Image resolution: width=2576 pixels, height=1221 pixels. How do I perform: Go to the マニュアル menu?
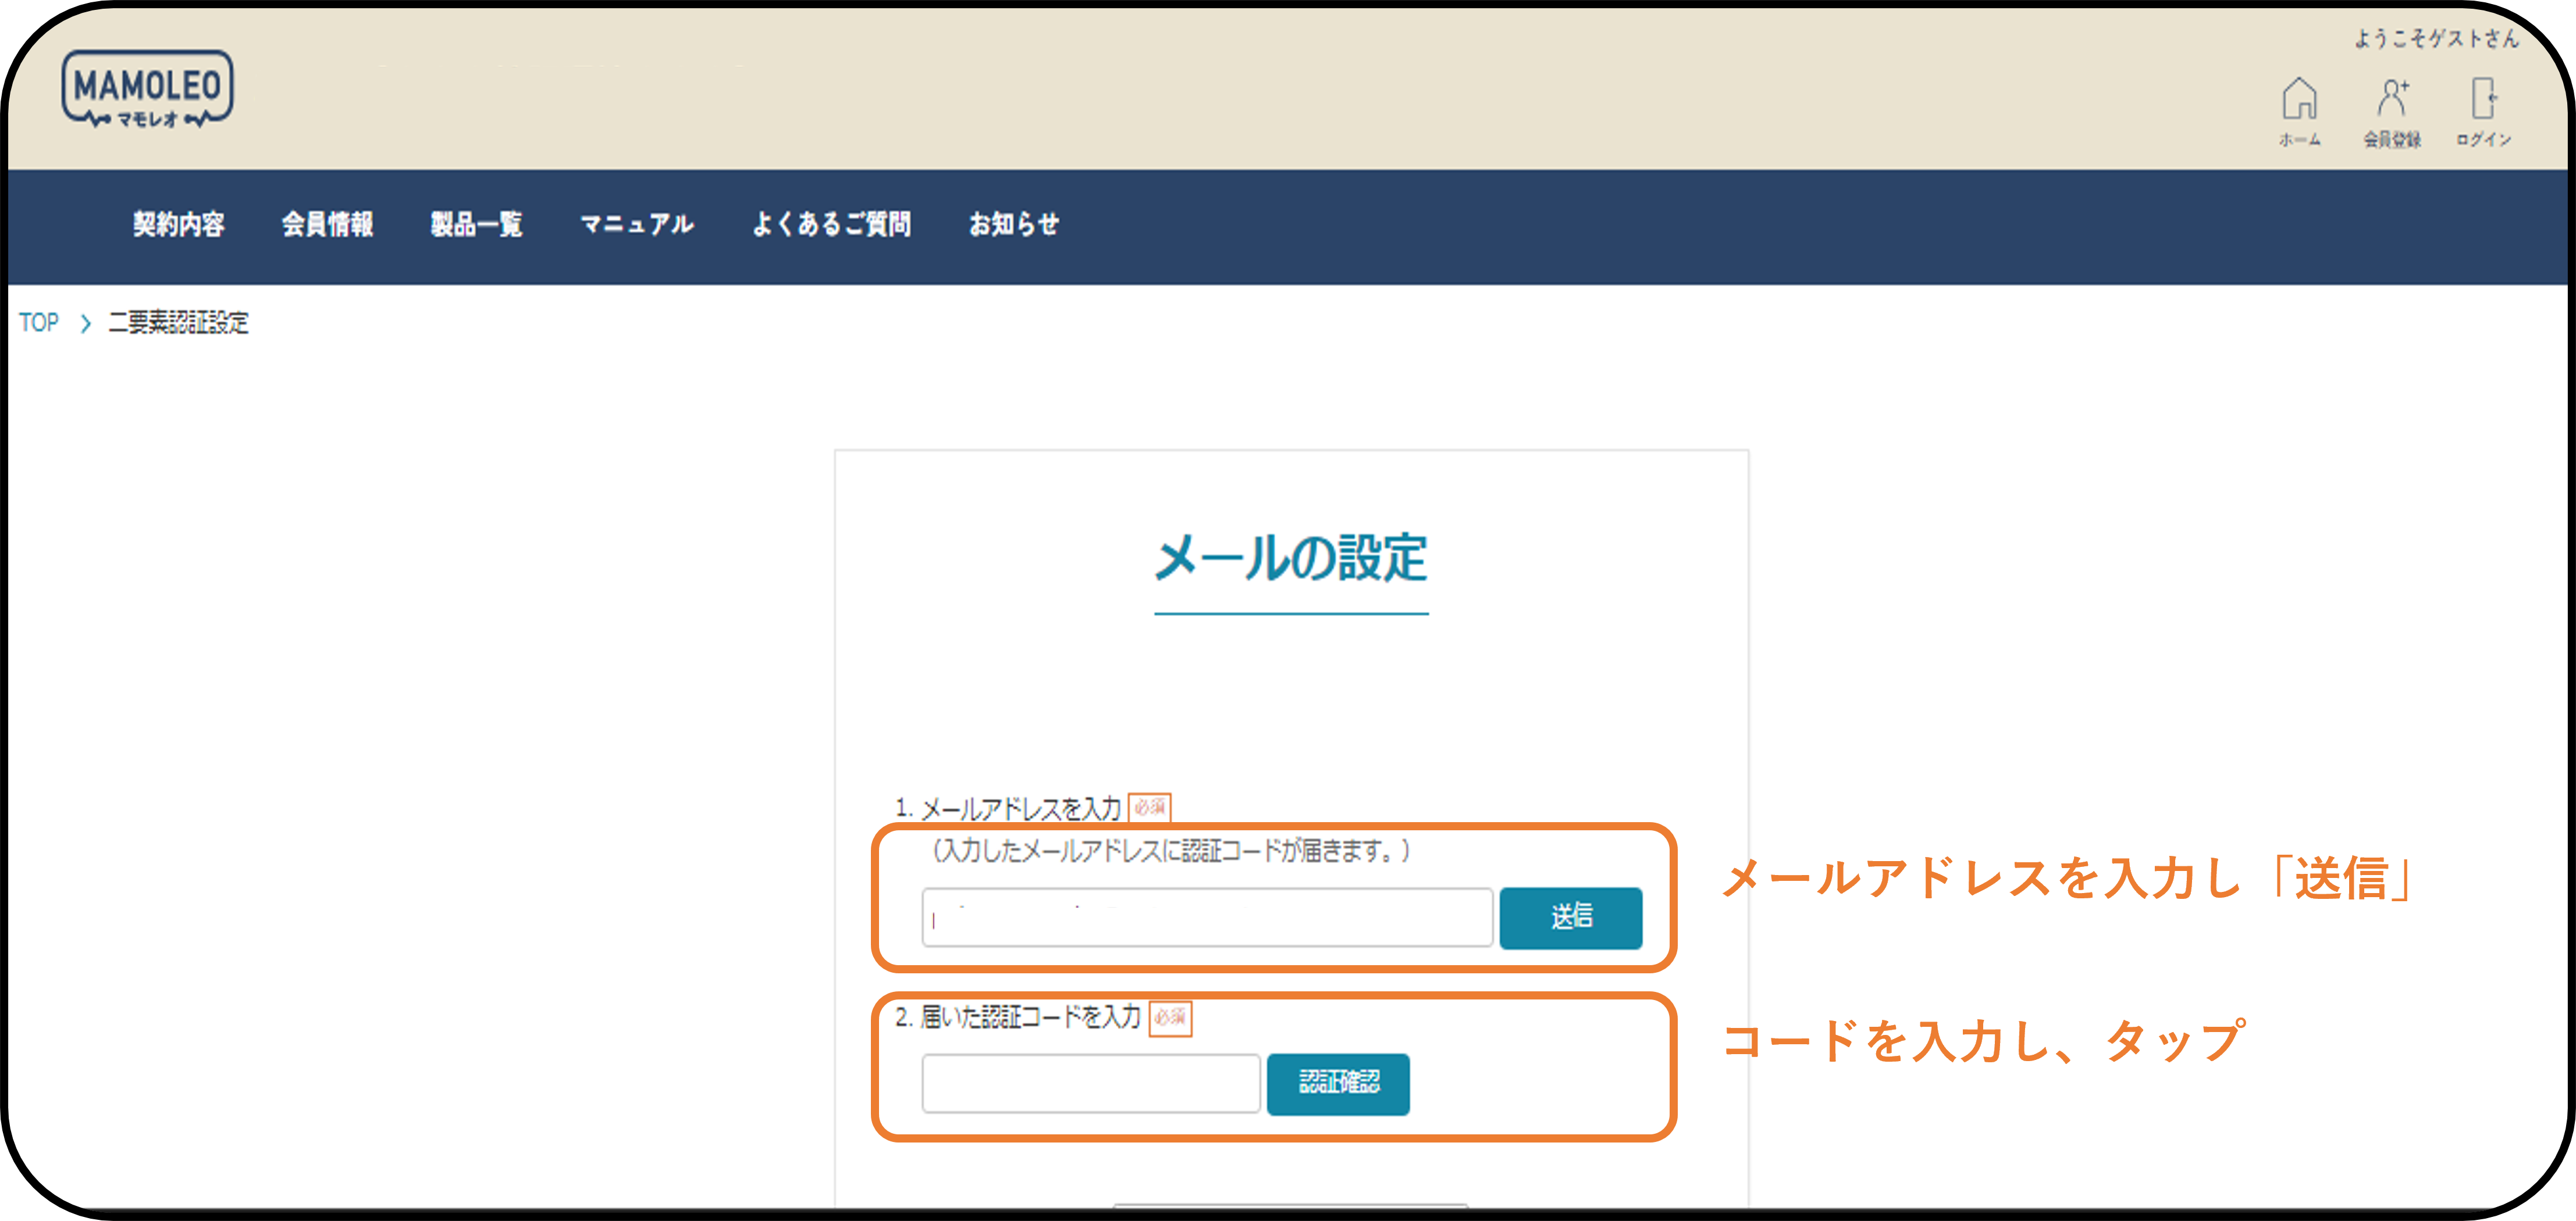tap(637, 224)
